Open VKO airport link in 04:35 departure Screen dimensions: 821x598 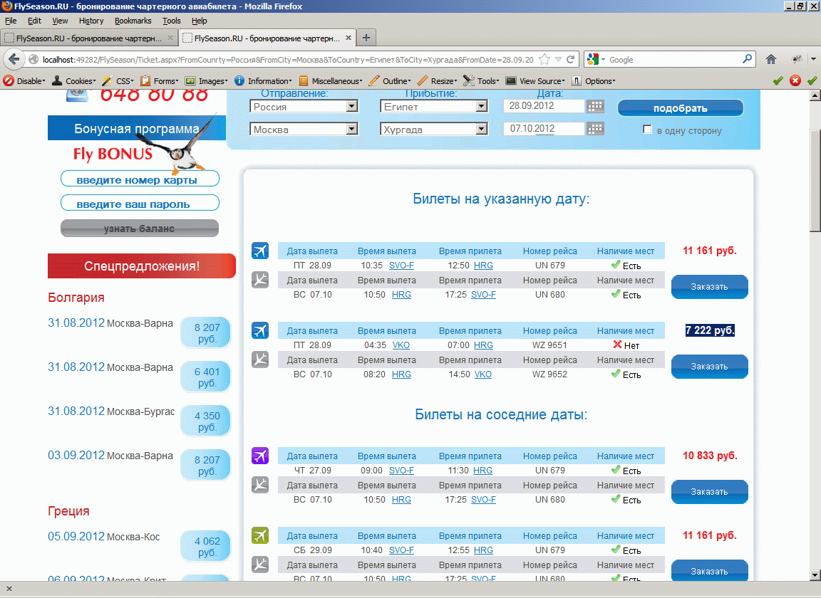[x=401, y=345]
